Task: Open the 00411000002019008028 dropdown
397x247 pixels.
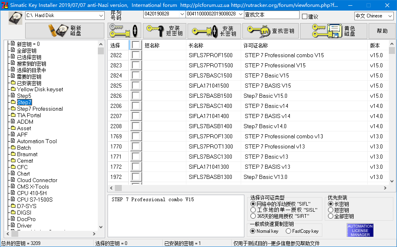Action: pyautogui.click(x=241, y=14)
